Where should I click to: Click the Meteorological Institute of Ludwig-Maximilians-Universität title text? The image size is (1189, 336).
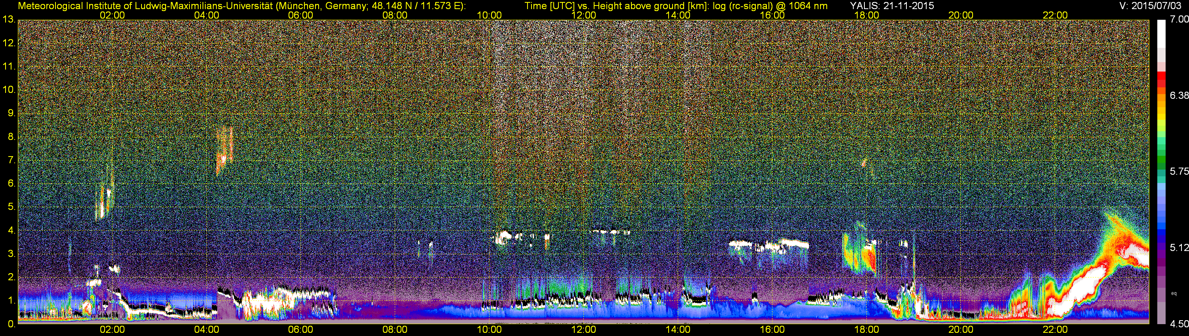tap(241, 6)
